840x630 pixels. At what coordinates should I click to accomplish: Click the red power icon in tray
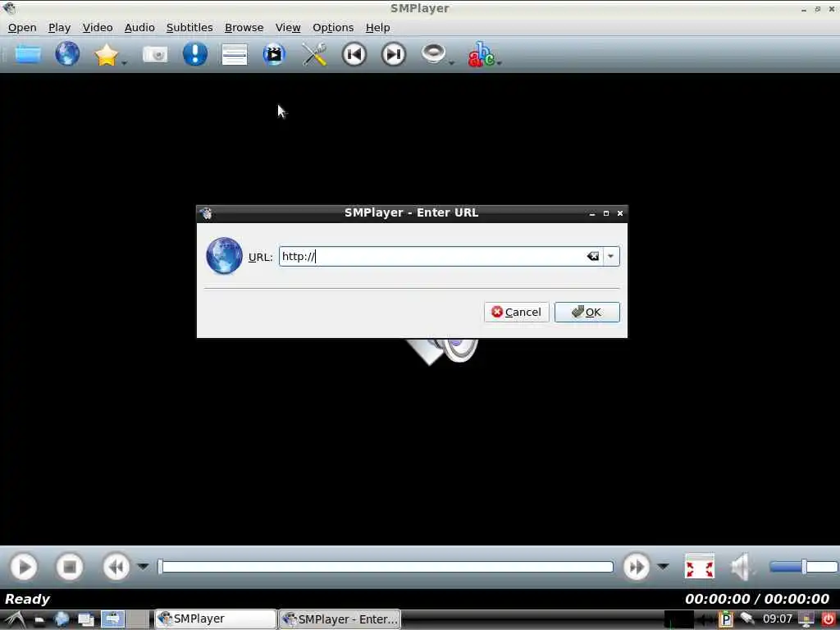point(829,619)
